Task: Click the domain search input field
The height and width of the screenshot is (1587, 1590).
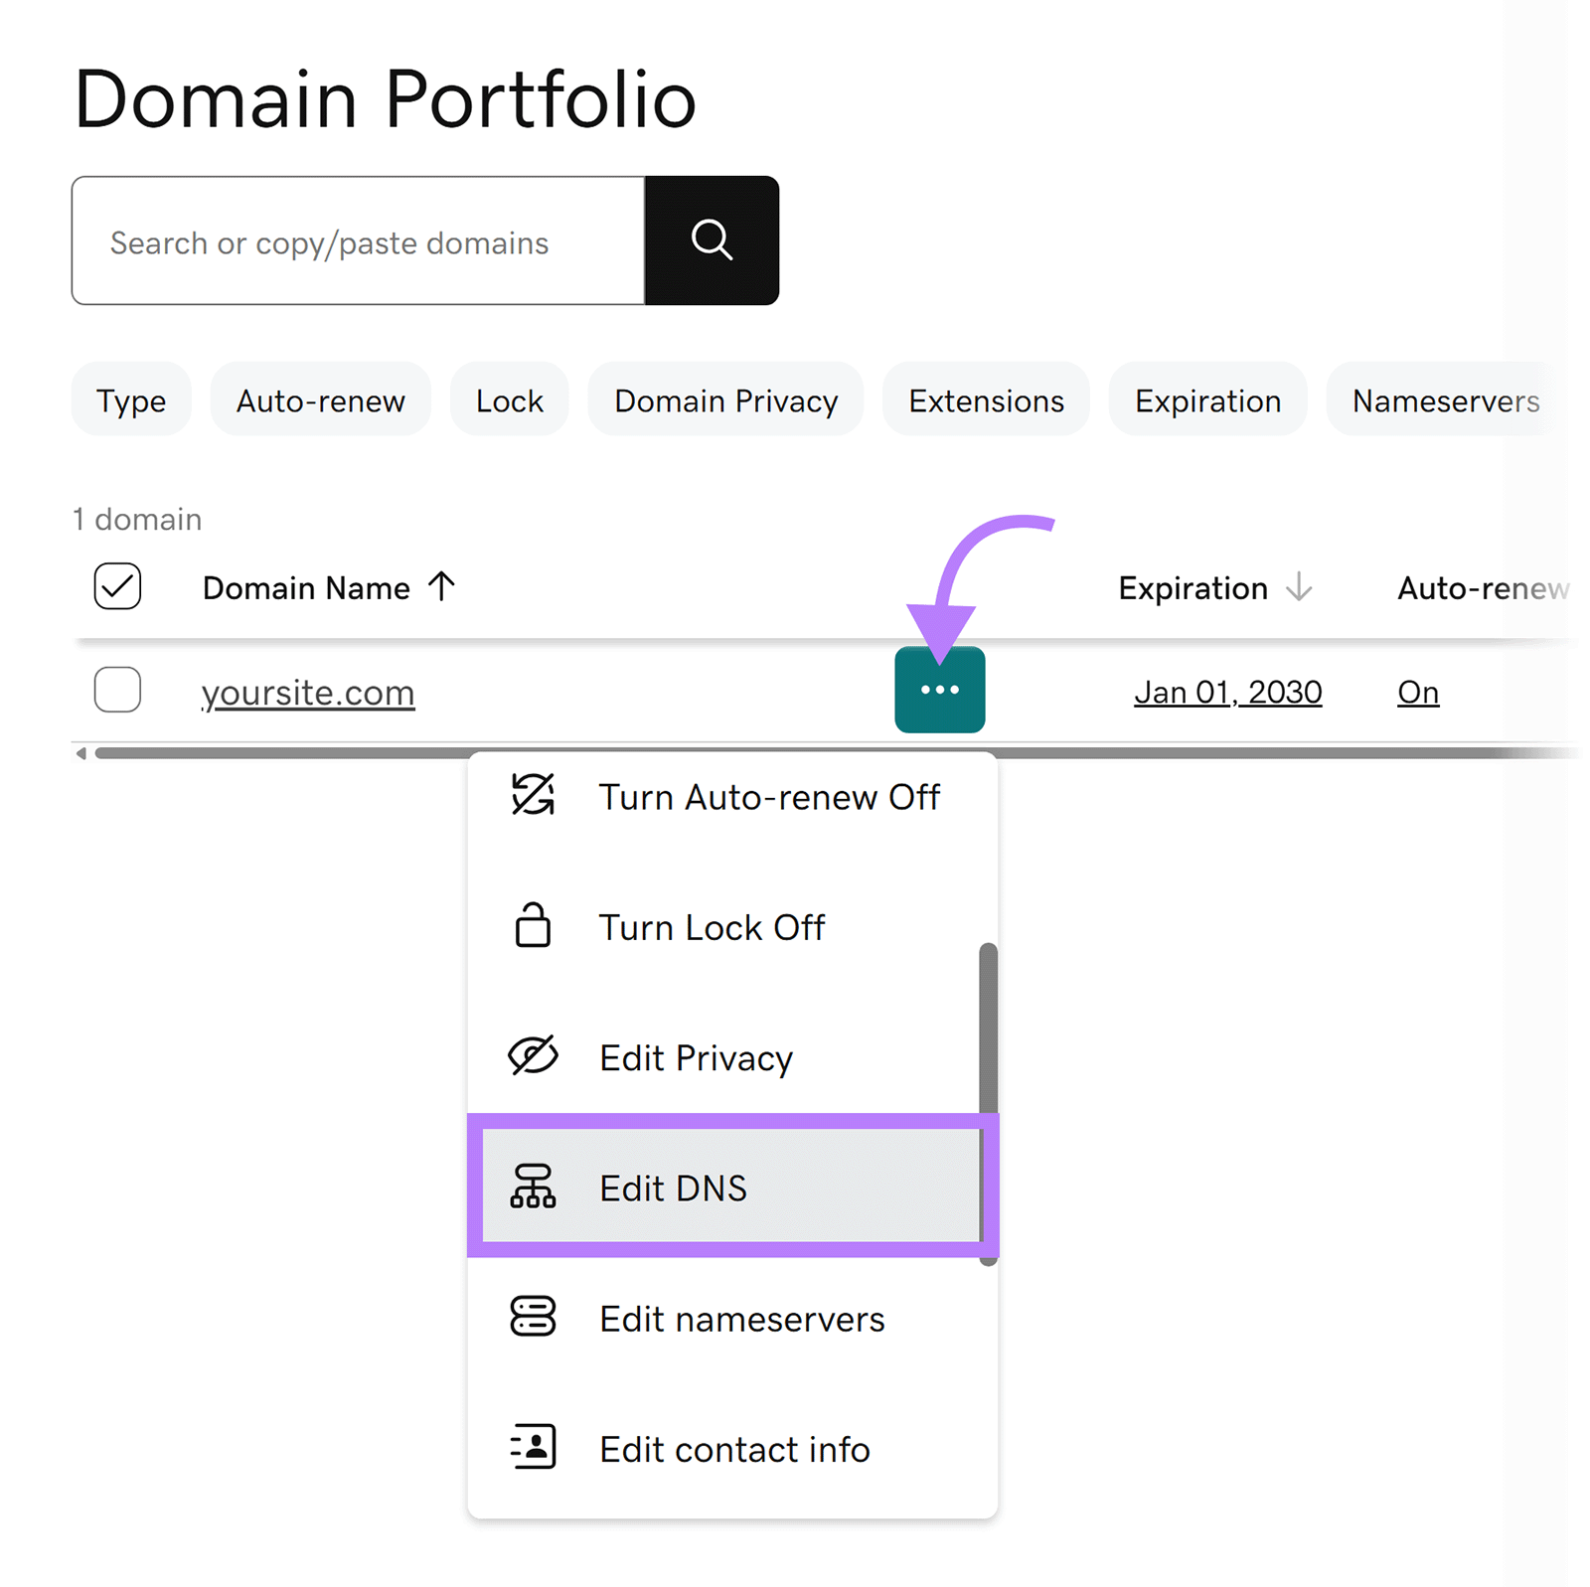Action: 358,240
